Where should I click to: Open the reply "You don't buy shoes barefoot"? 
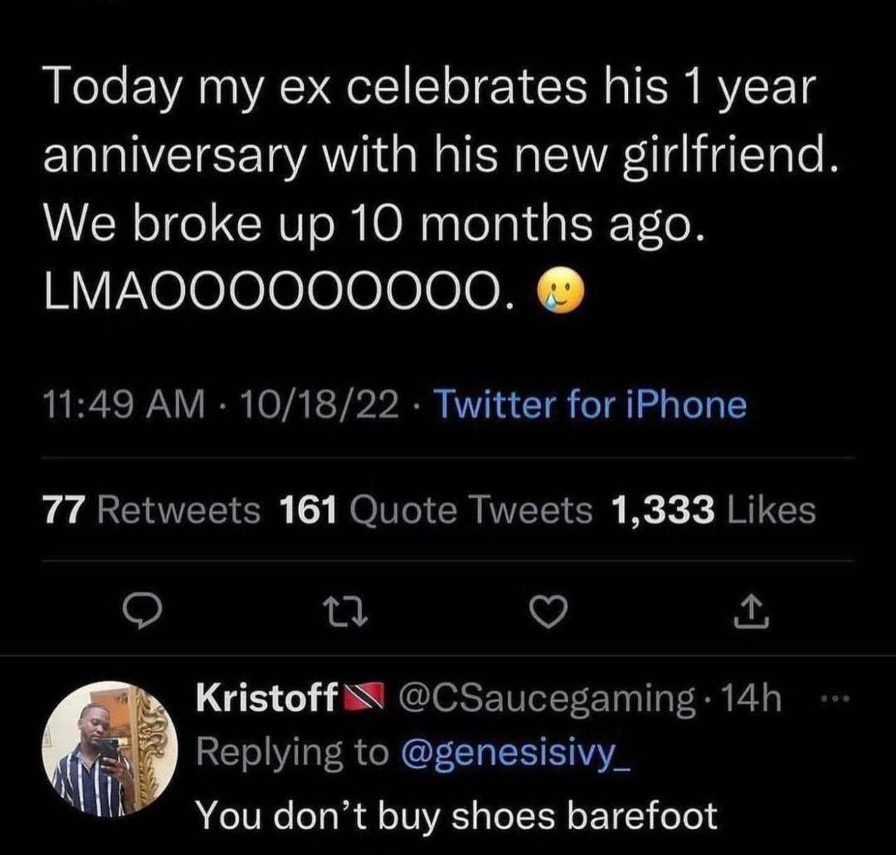click(456, 816)
